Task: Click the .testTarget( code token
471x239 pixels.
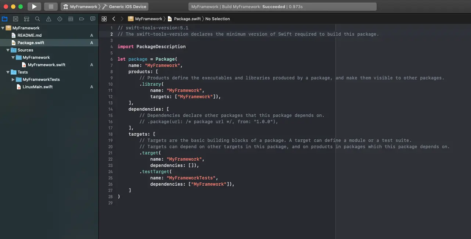Action: coord(156,172)
